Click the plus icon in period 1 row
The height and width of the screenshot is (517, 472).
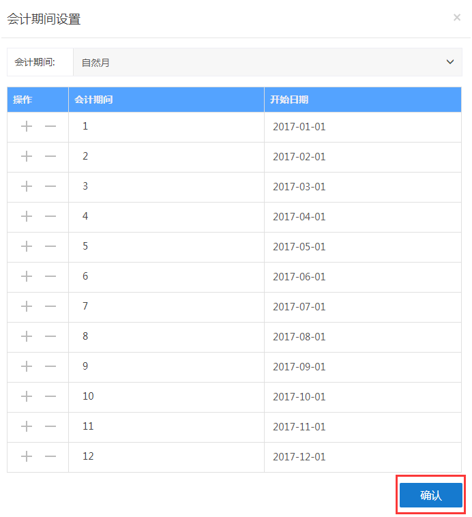(27, 126)
